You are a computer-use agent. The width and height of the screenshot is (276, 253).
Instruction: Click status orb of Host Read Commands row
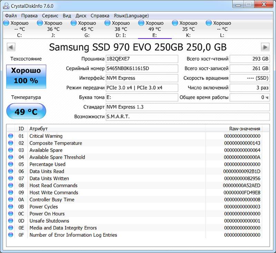11,185
